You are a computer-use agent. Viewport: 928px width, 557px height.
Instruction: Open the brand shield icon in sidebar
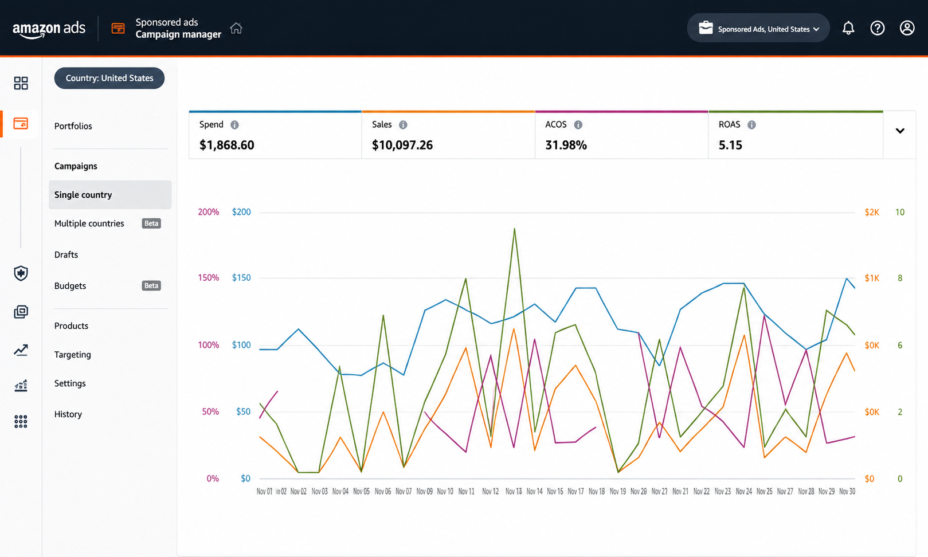pos(21,273)
